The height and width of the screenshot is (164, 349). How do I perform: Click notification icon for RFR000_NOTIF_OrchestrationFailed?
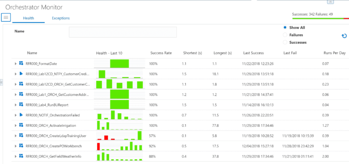[21, 115]
